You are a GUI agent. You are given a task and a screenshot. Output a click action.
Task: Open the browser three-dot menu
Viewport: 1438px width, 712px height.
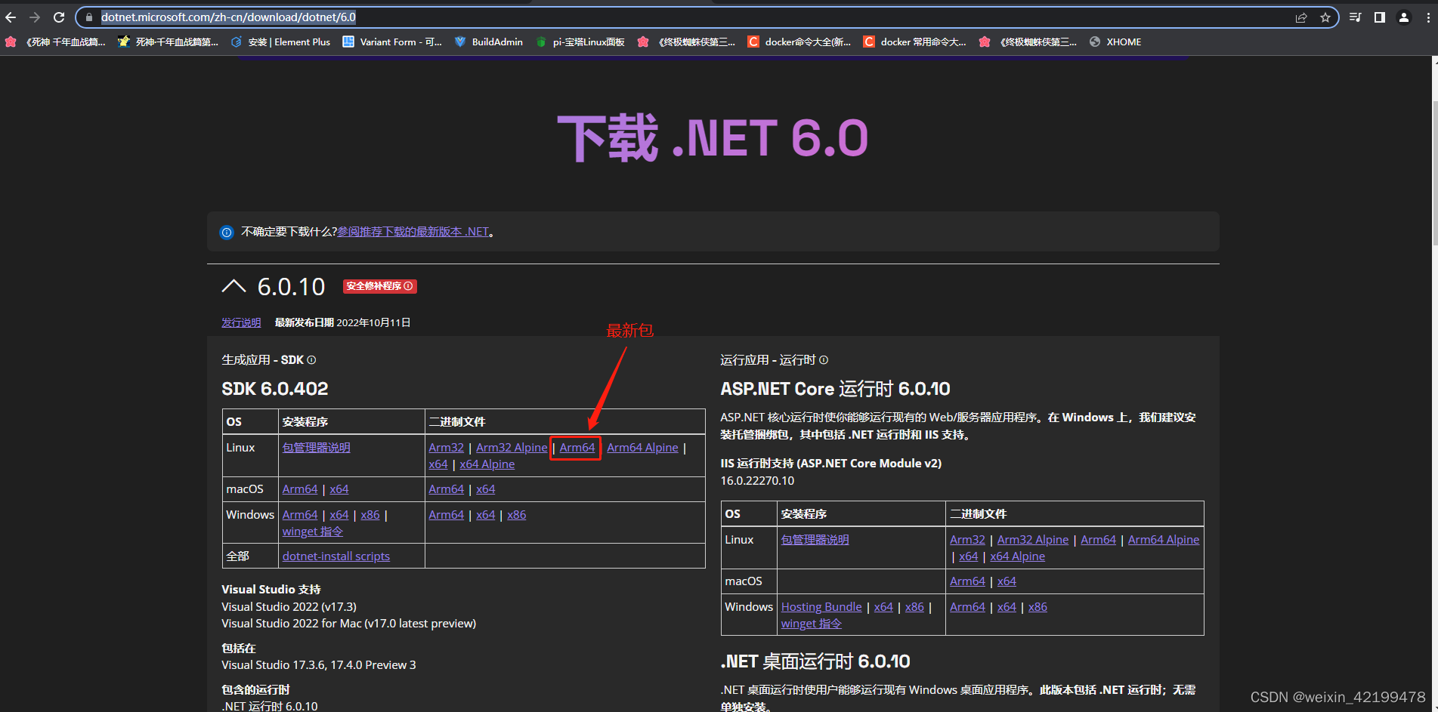coord(1427,17)
